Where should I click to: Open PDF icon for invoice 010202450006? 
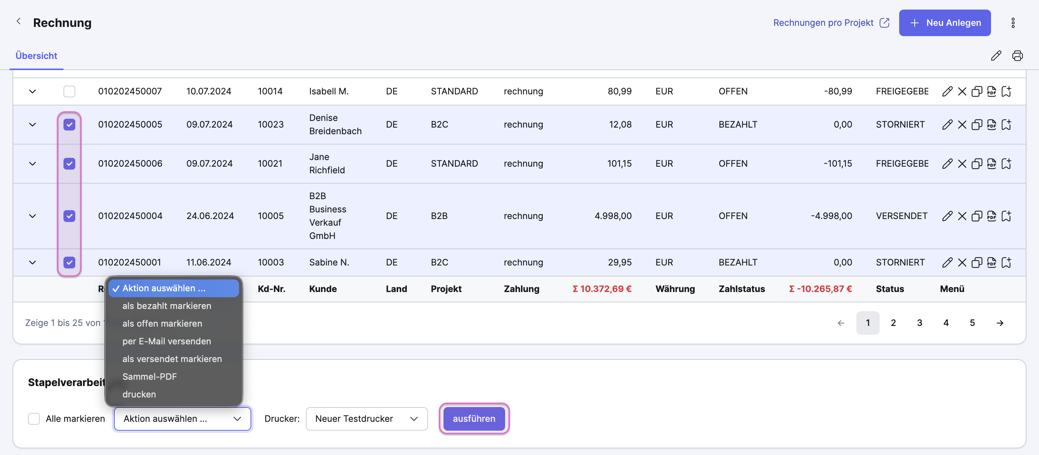[991, 164]
